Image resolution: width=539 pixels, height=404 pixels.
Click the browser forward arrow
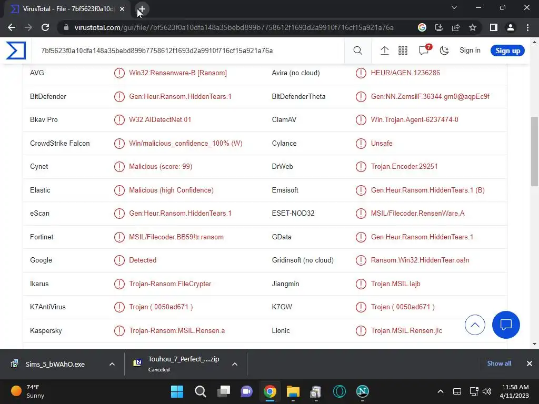28,27
